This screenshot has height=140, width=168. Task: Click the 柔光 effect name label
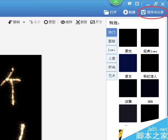click(x=128, y=51)
